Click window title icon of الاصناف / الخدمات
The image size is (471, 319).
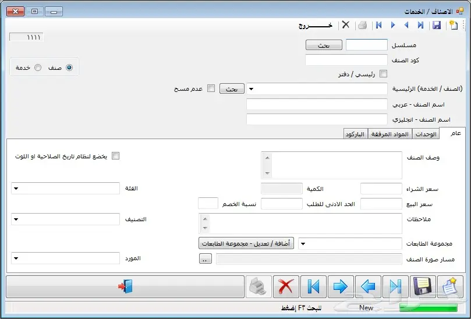pyautogui.click(x=459, y=12)
